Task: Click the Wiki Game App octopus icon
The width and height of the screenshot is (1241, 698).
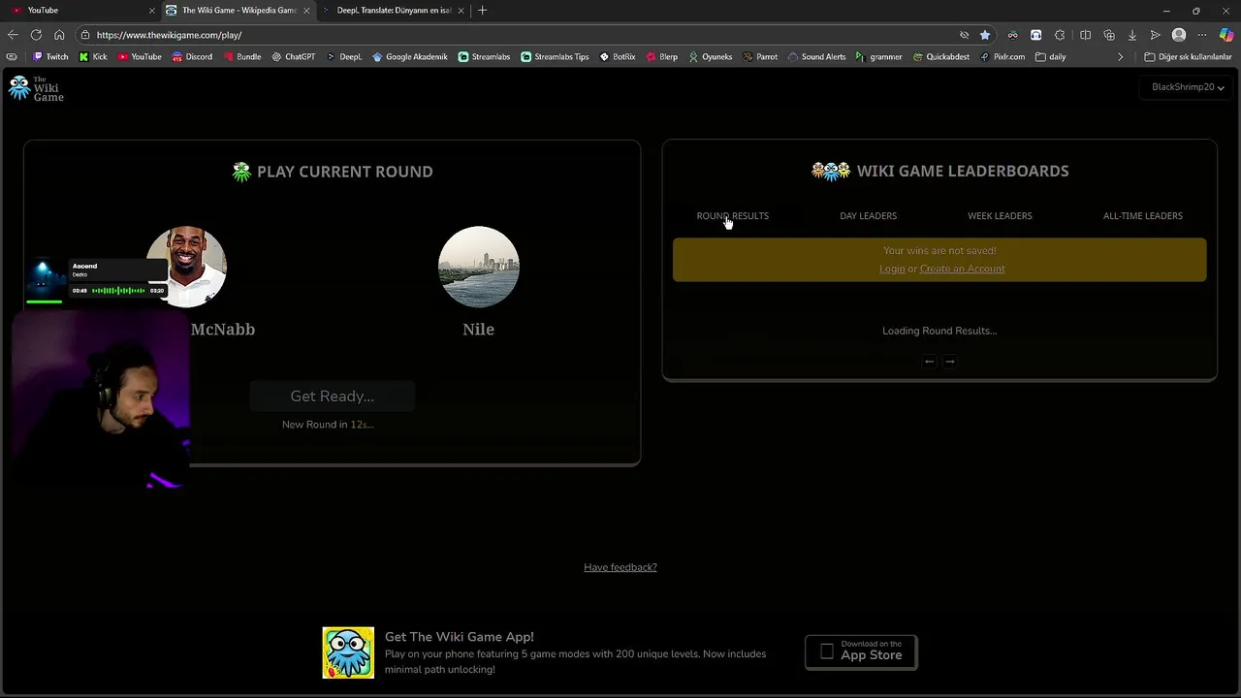Action: tap(348, 652)
